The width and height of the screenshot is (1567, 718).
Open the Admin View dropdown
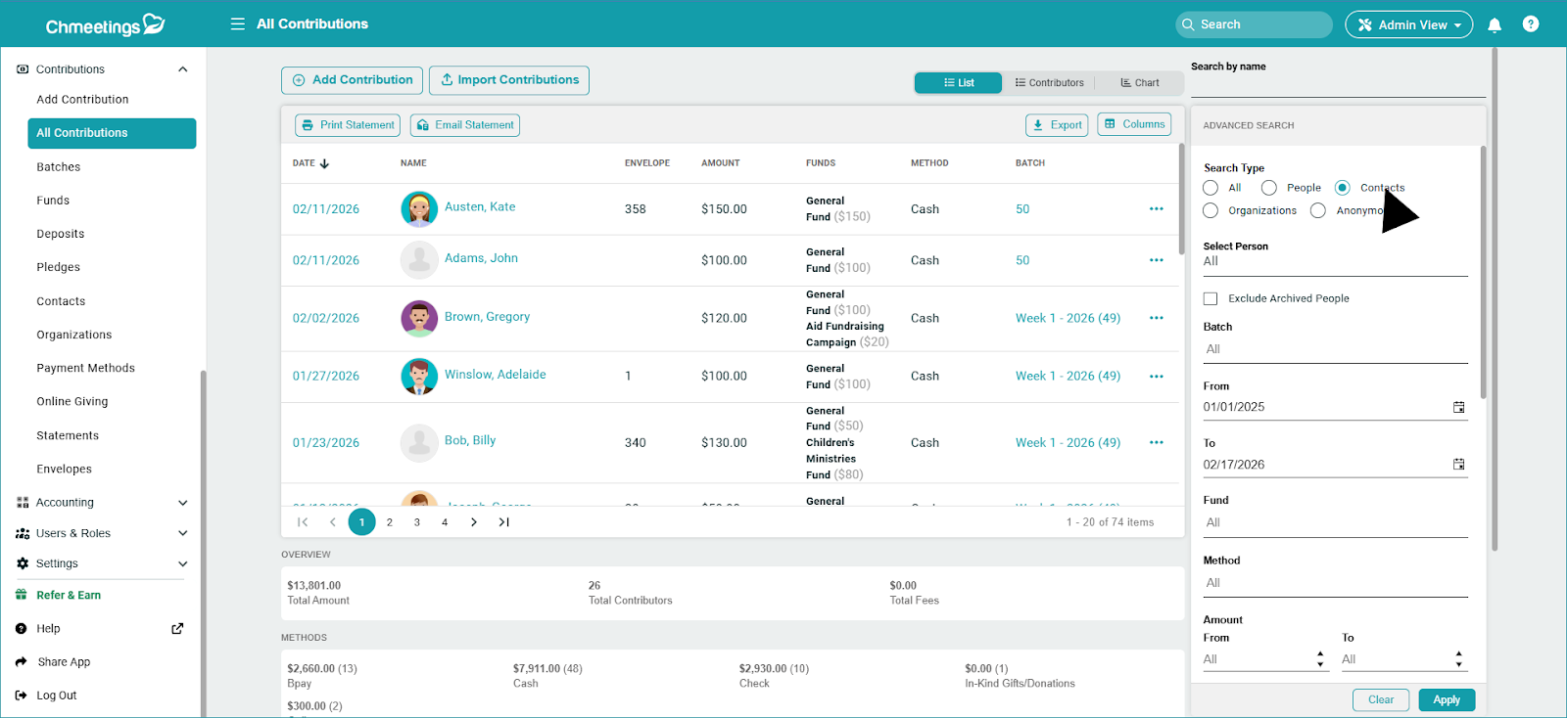[x=1408, y=24]
